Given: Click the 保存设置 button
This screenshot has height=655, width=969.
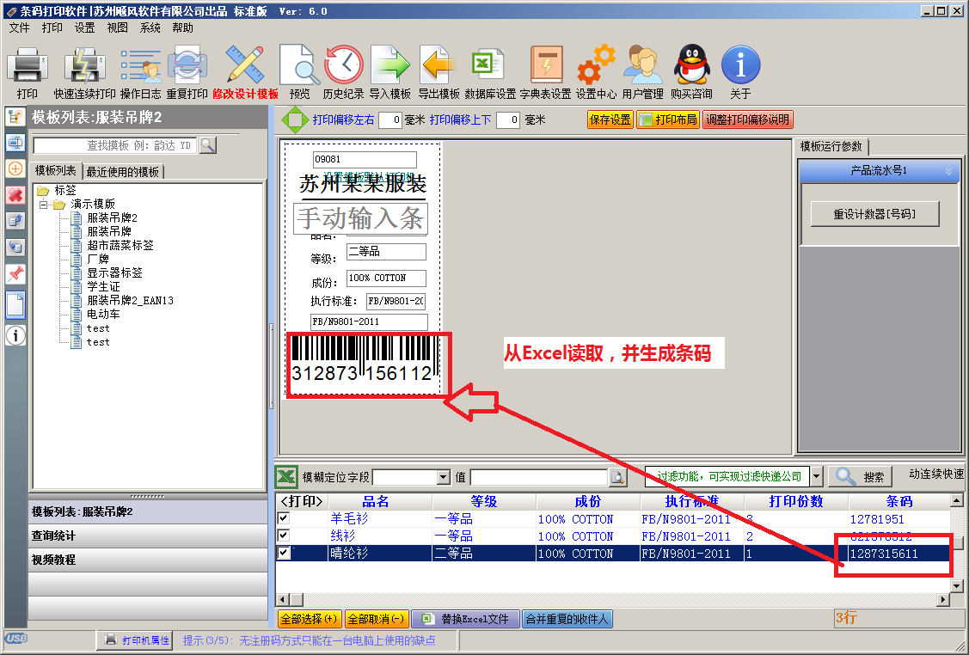Looking at the screenshot, I should pyautogui.click(x=610, y=119).
